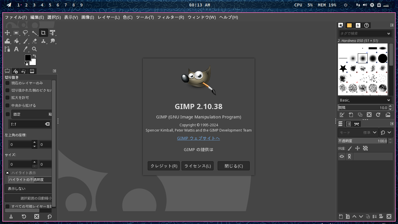
Task: Click the foreground color swatch
Action: (28, 58)
